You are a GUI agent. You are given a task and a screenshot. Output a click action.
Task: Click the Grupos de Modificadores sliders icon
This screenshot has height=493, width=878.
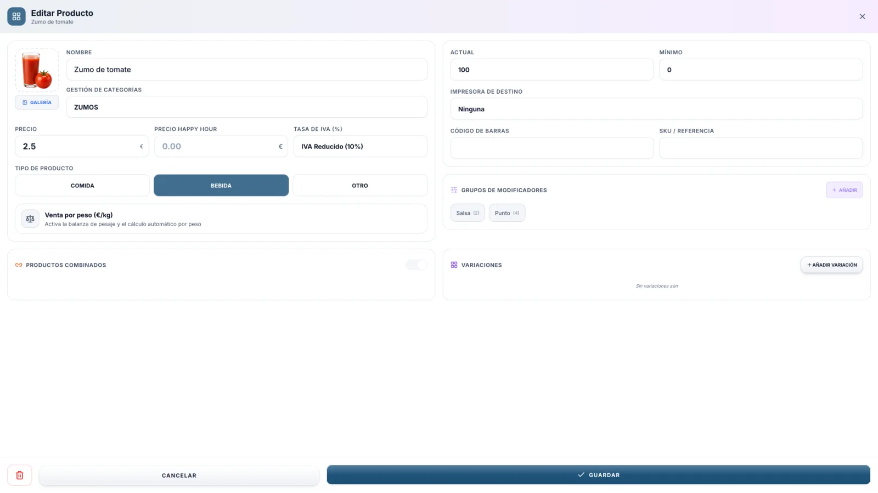tap(454, 190)
